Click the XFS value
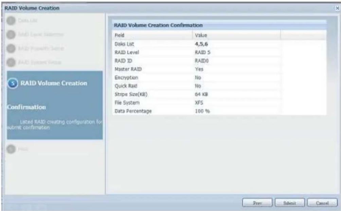 199,103
